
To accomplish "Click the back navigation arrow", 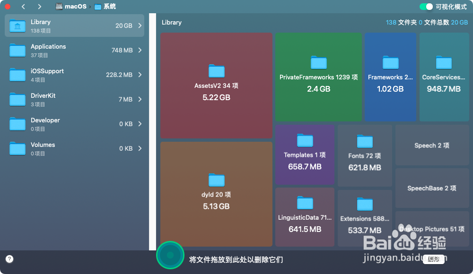I will (23, 7).
